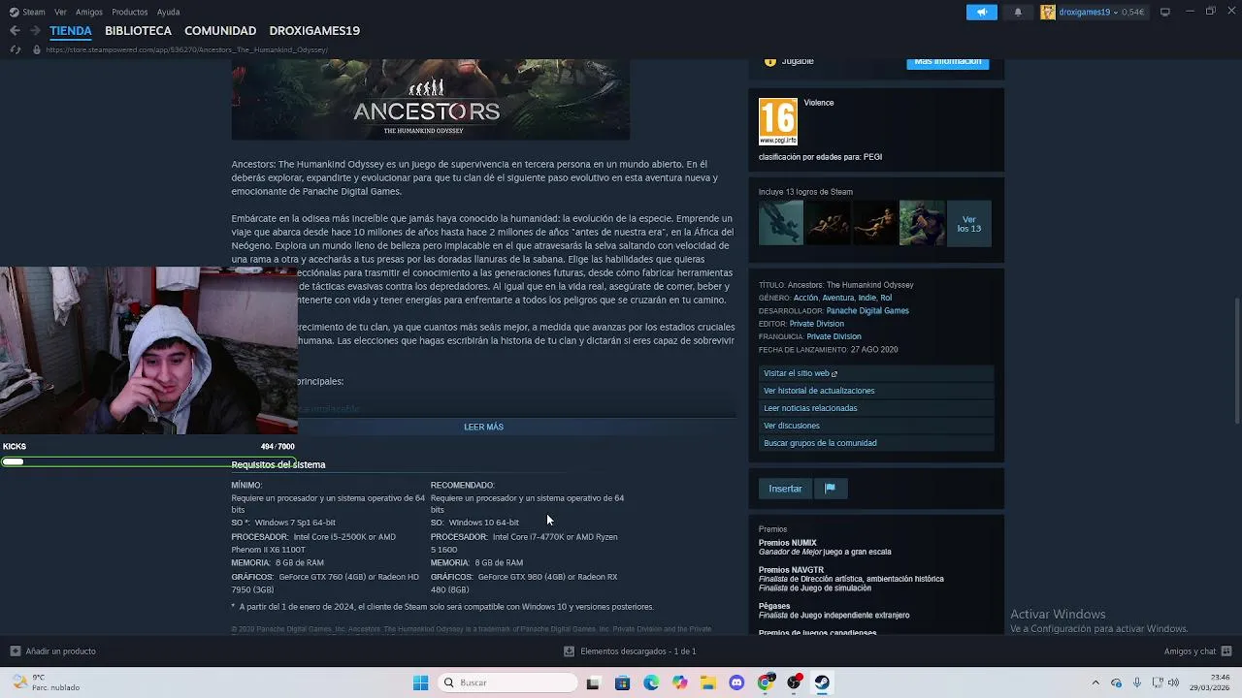1242x698 pixels.
Task: Click the Más información button
Action: [x=947, y=62]
